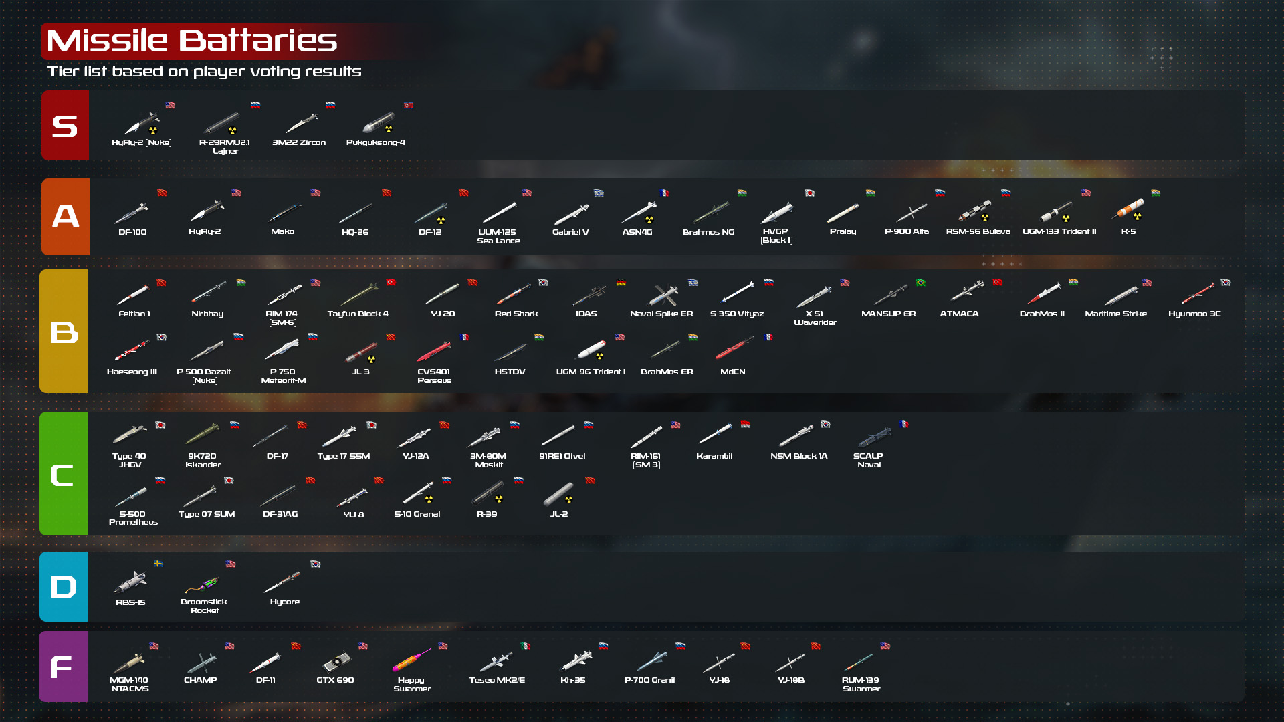Select the yellow B tier label
This screenshot has width=1284, height=722.
(x=64, y=331)
